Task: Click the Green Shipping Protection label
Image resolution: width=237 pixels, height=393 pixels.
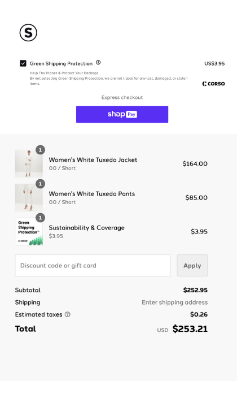Action: (x=62, y=63)
